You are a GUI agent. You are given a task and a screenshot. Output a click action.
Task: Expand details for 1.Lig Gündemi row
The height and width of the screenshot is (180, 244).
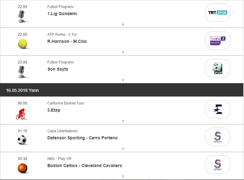coord(123,25)
